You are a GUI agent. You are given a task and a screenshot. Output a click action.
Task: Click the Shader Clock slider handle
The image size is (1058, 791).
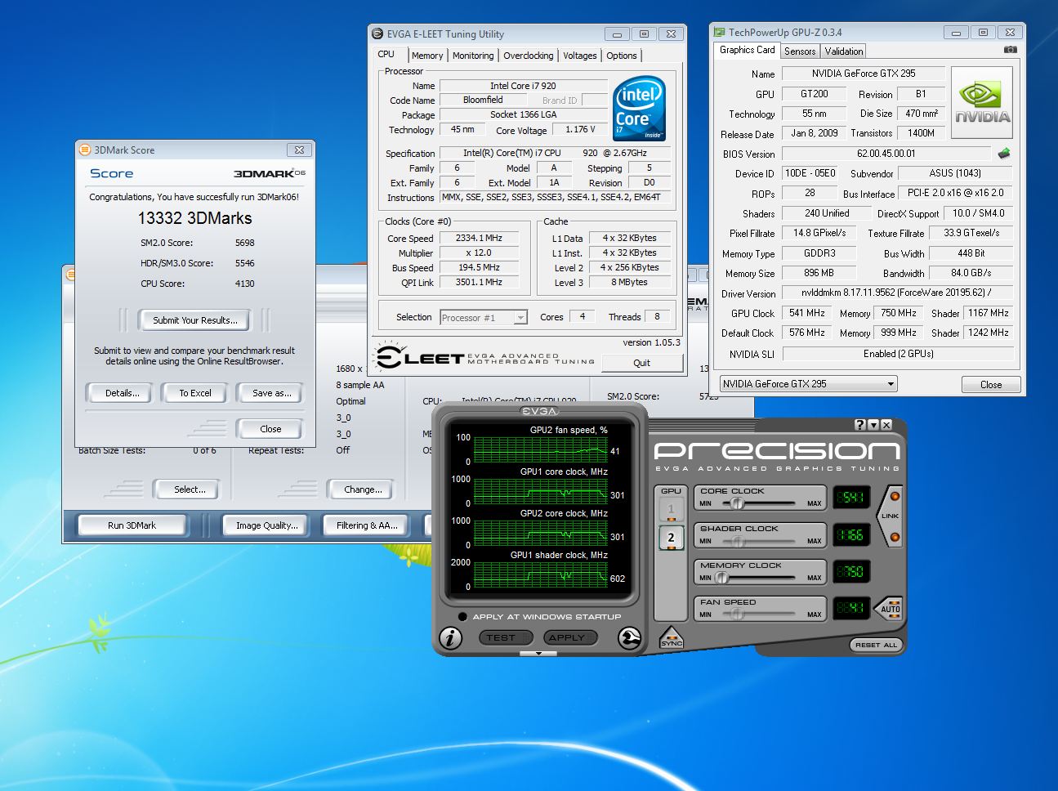coord(737,541)
